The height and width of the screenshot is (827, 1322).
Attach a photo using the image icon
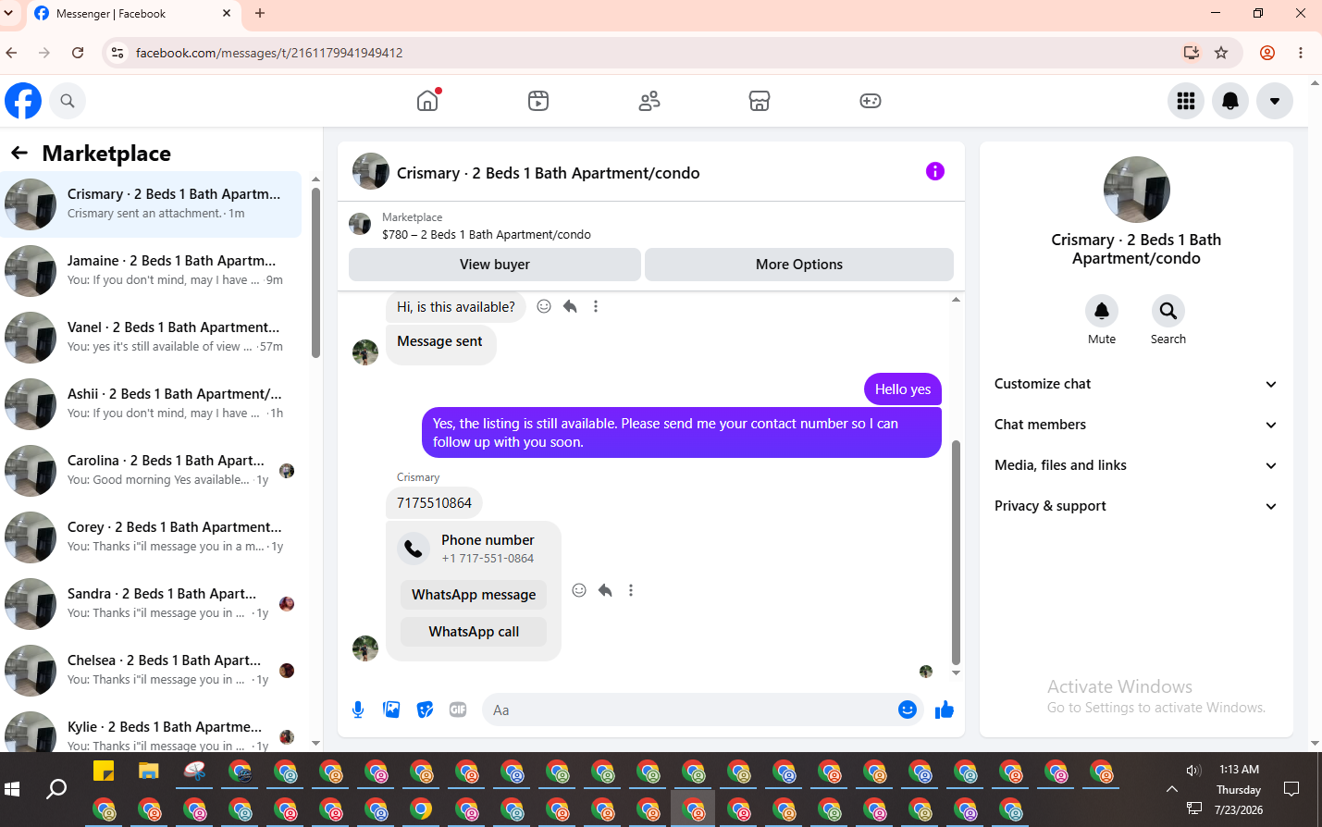tap(391, 710)
